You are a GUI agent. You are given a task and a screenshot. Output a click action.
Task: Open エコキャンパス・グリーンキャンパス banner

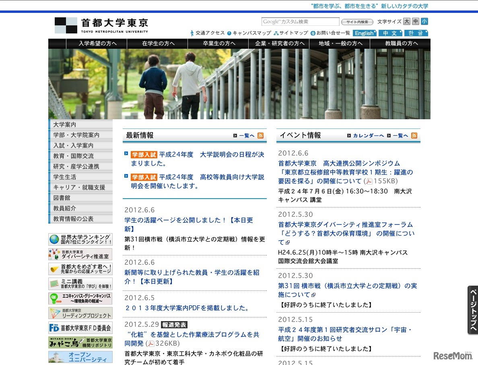[80, 299]
